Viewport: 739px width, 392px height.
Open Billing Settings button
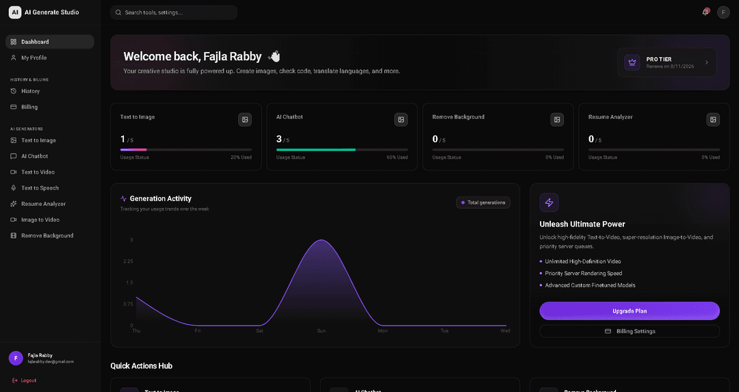click(x=630, y=331)
